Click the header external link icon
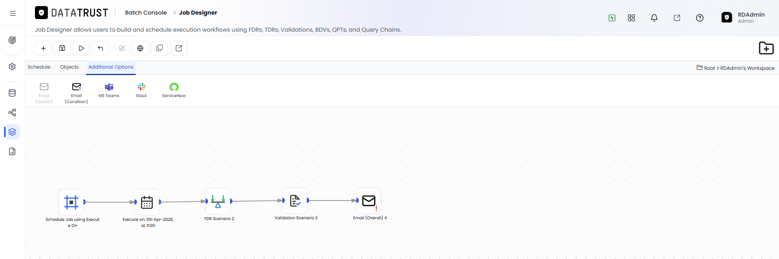The width and height of the screenshot is (779, 259). click(x=677, y=18)
